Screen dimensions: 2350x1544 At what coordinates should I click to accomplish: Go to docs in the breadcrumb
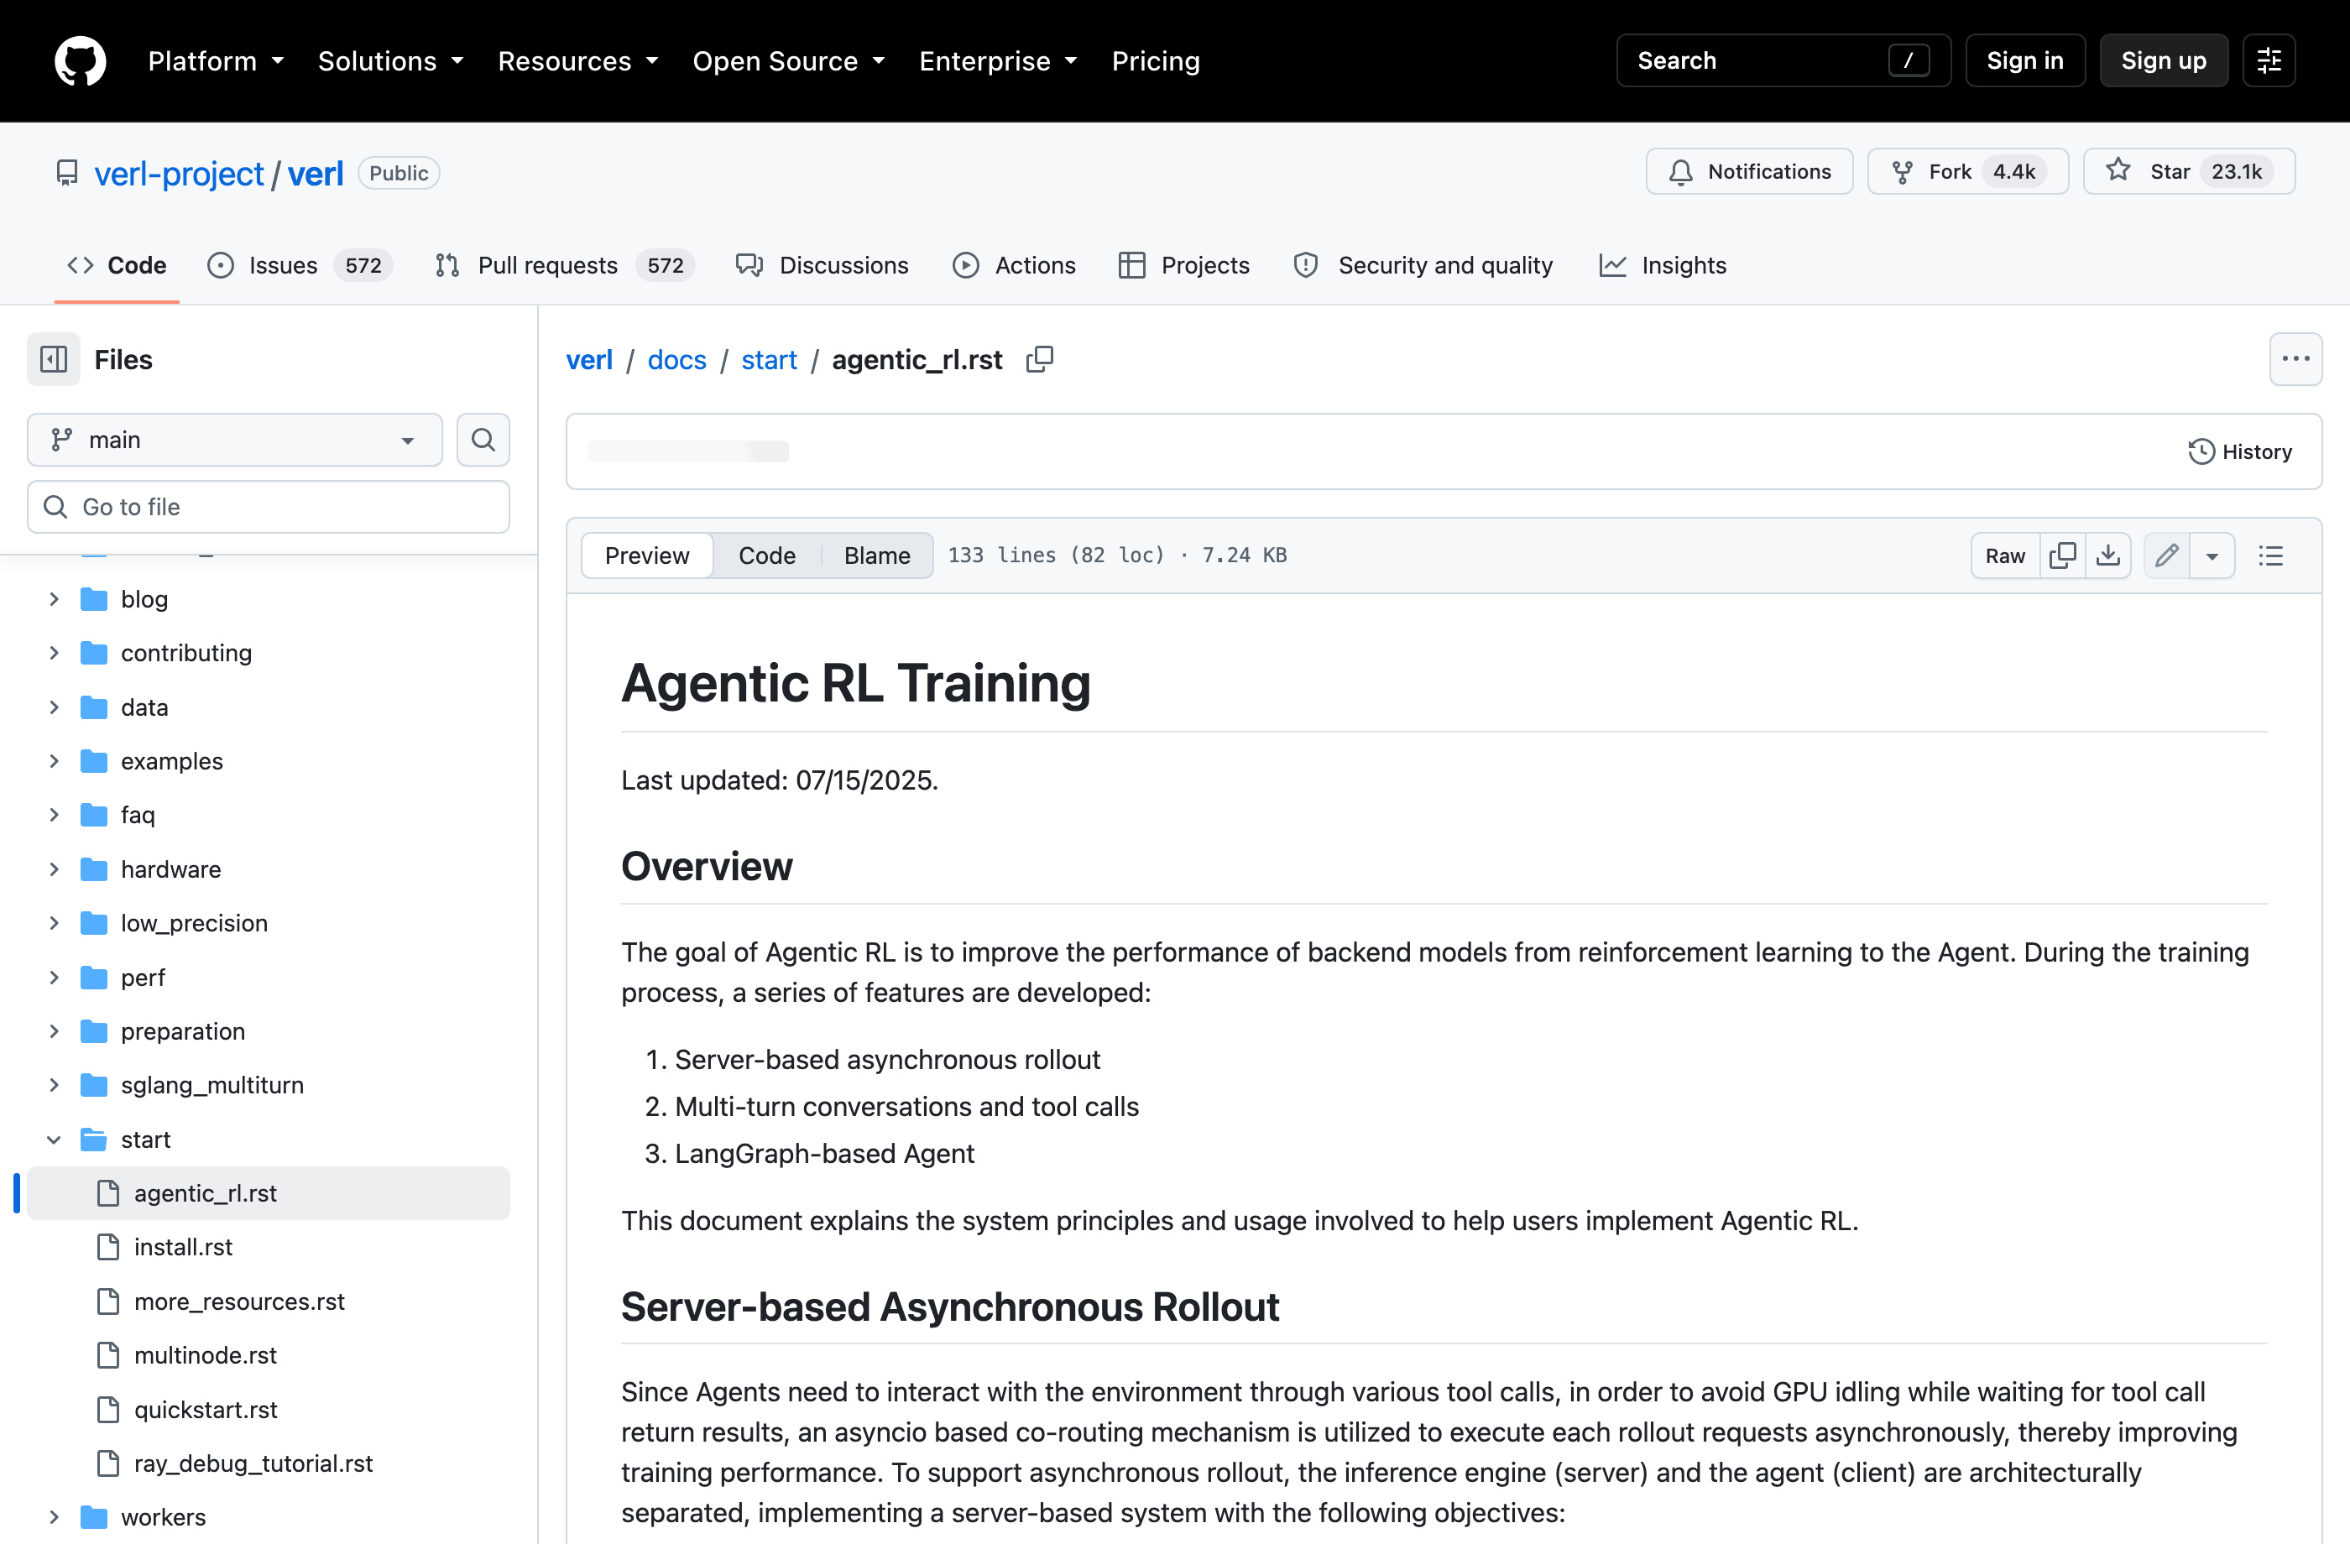click(677, 359)
